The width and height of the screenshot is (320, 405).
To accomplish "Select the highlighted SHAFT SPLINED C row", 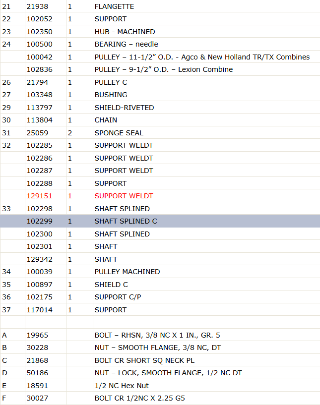I will 160,221.
